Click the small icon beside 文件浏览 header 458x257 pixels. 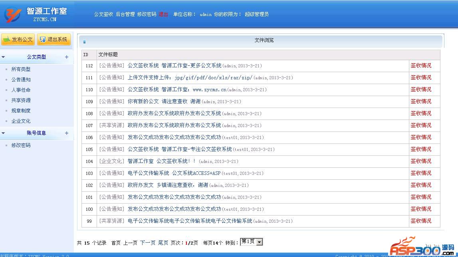[84, 42]
